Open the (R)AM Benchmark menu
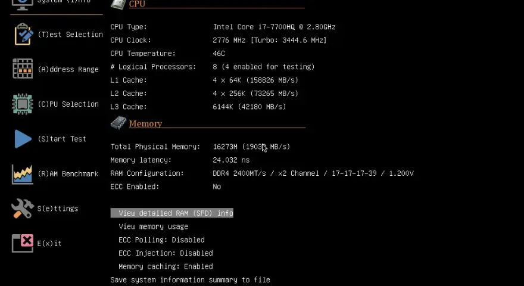Image resolution: width=524 pixels, height=286 pixels. [68, 173]
